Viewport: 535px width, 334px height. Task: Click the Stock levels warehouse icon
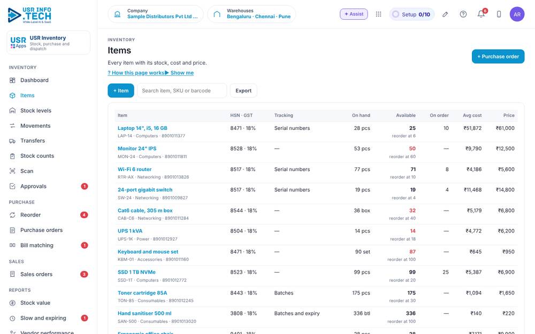(12, 111)
